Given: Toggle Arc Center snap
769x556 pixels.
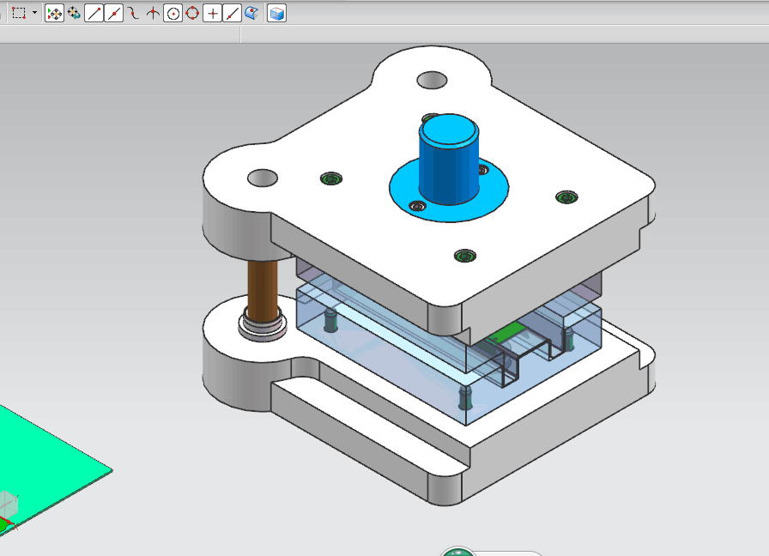Looking at the screenshot, I should coord(173,13).
